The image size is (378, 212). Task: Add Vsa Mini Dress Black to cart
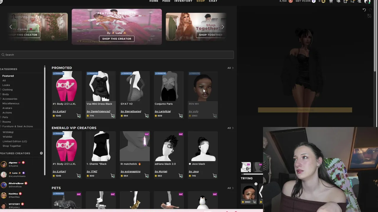point(113,116)
